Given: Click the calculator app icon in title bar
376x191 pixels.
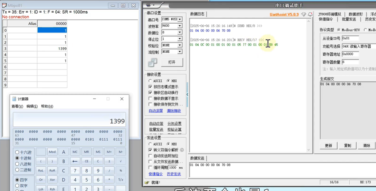Looking at the screenshot, I should click(x=14, y=99).
